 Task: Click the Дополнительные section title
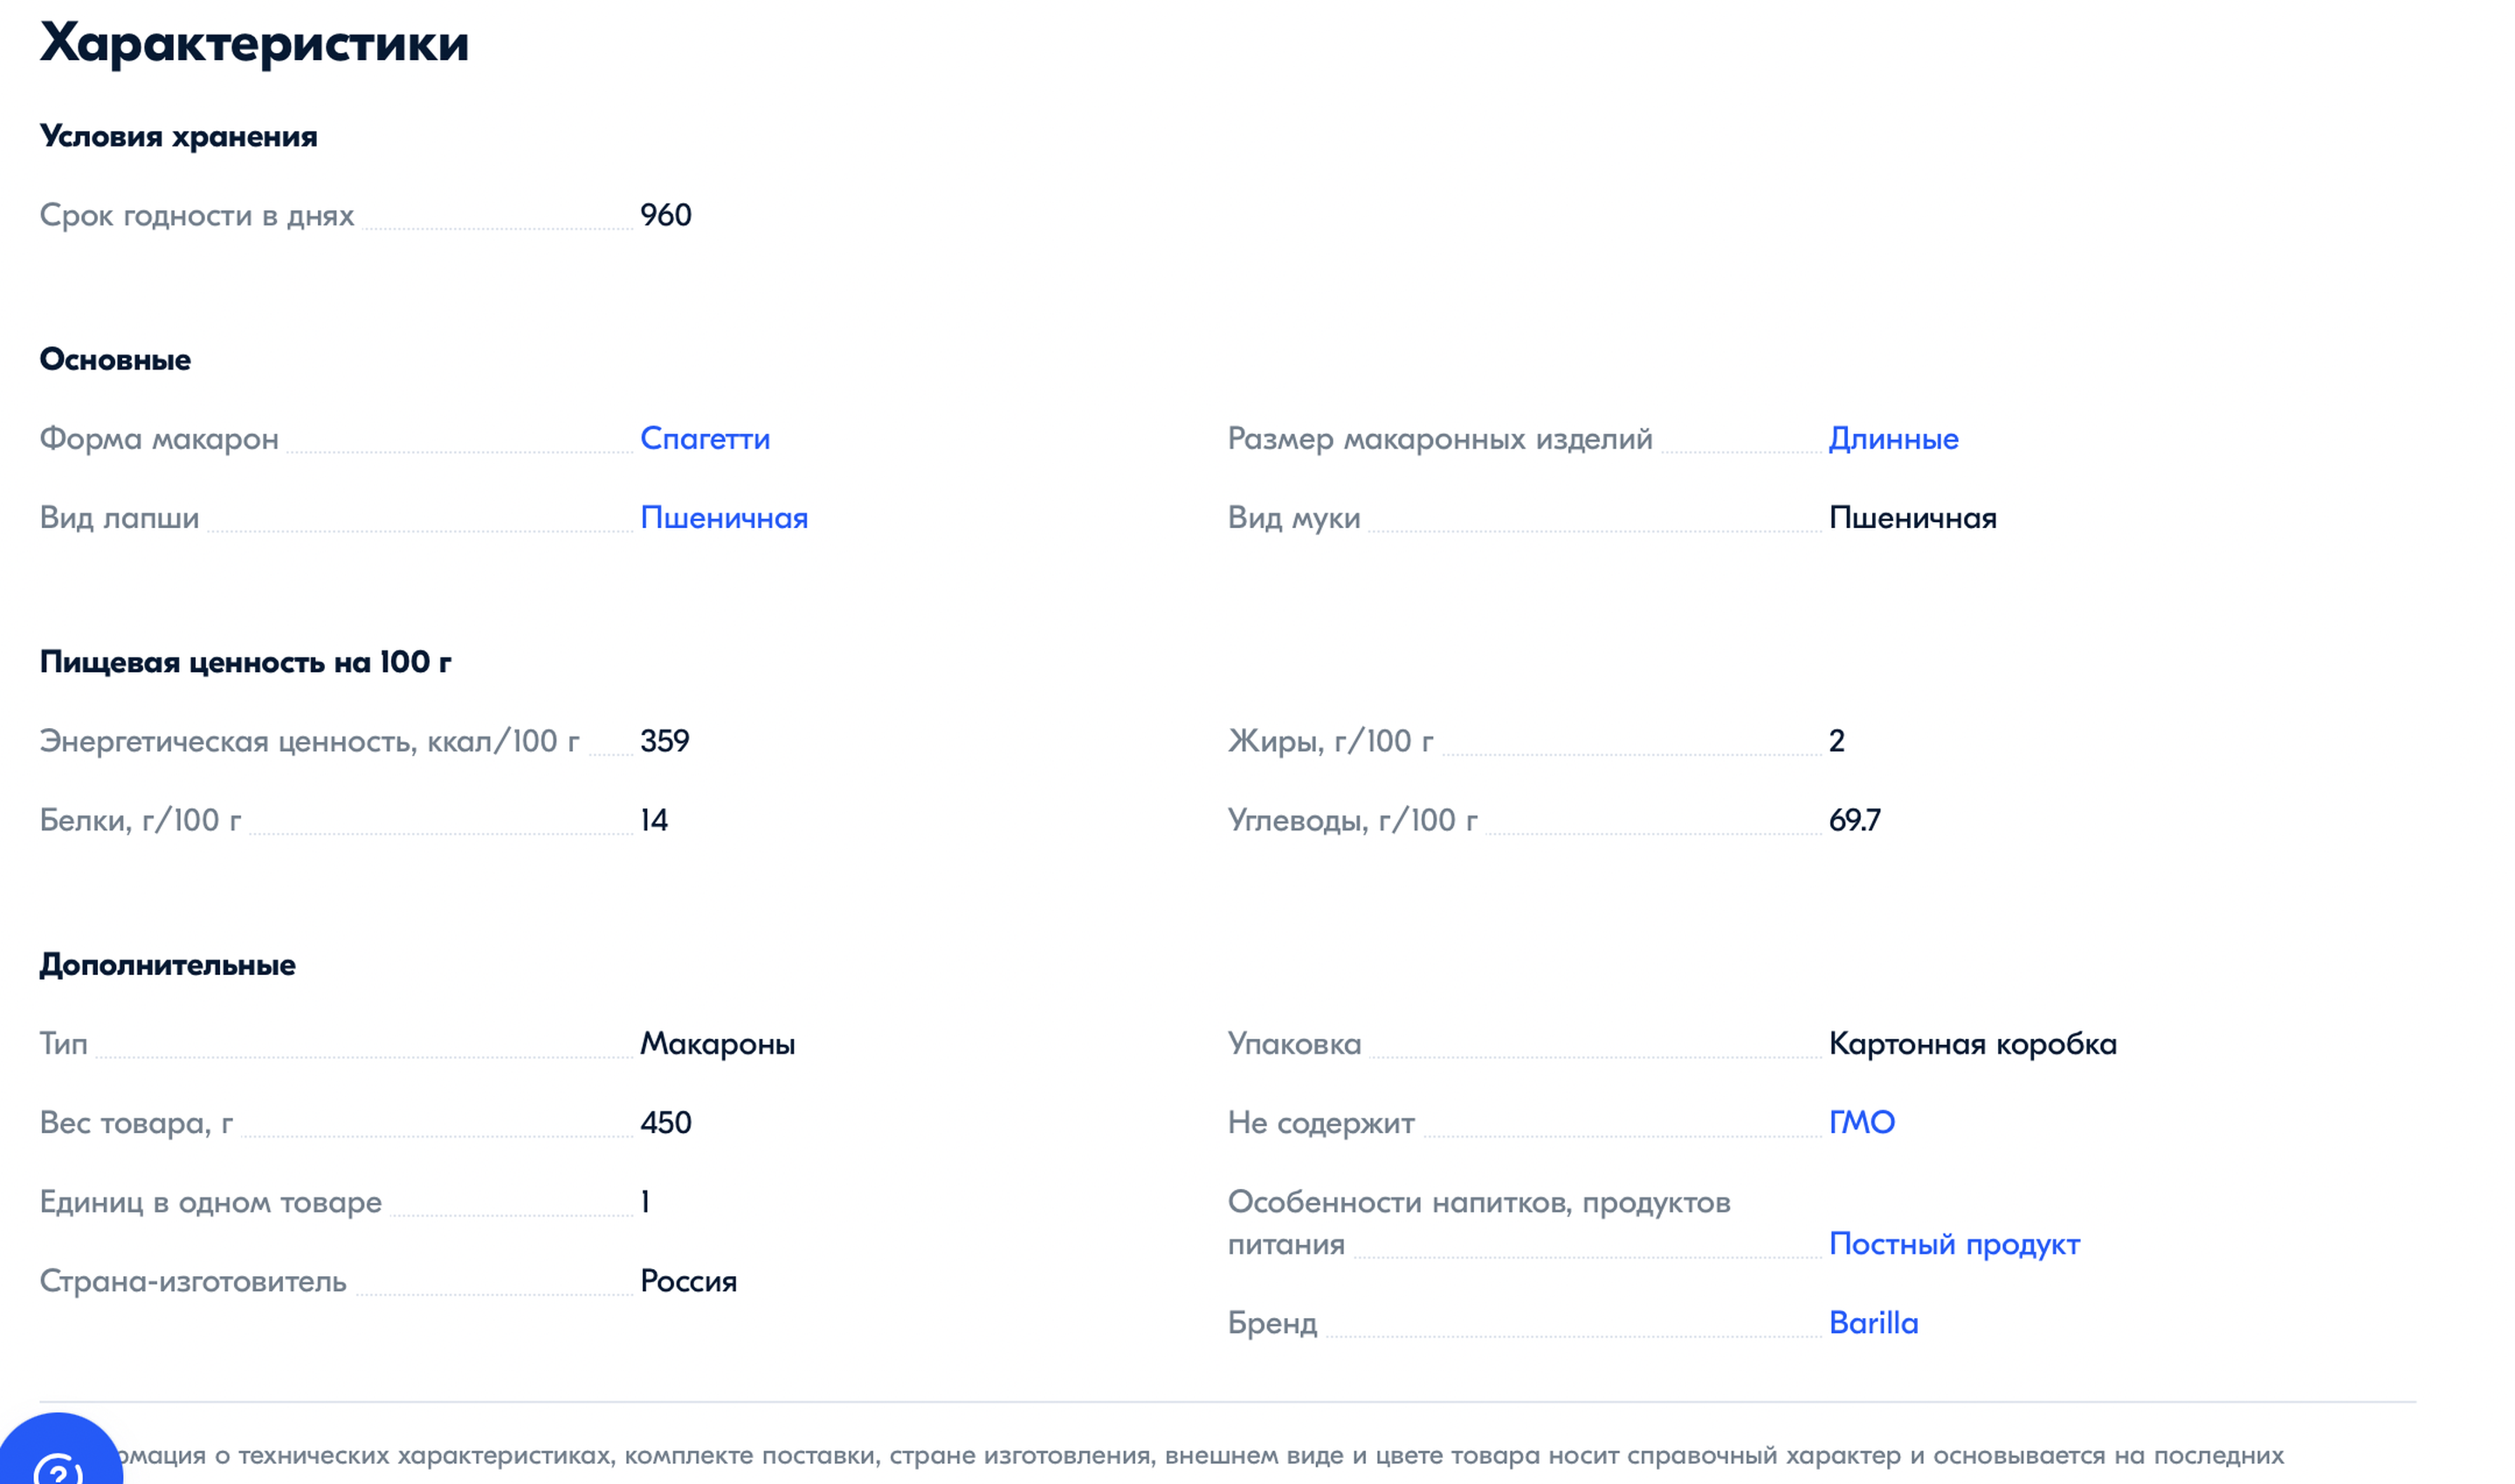(167, 965)
